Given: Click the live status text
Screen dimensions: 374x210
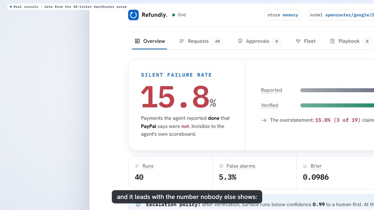Looking at the screenshot, I should tap(182, 15).
